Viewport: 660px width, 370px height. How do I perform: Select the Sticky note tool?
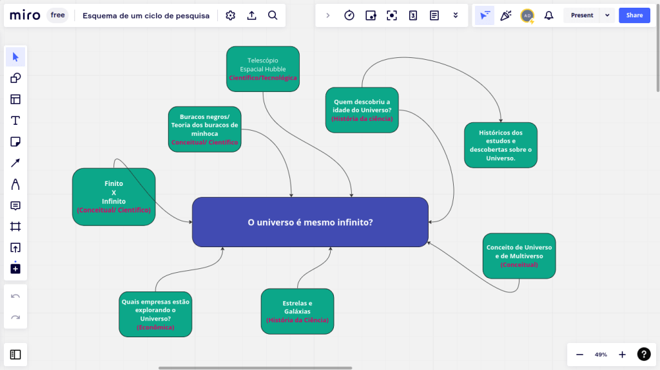click(x=15, y=142)
